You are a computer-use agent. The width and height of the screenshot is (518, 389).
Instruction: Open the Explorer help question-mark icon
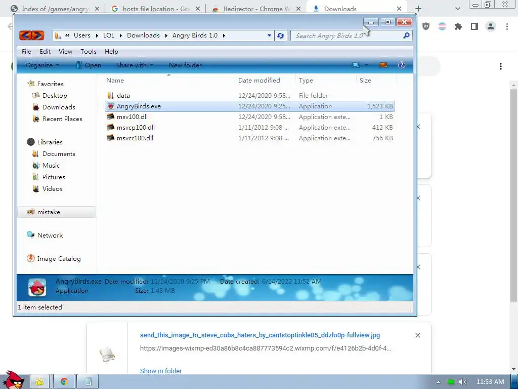click(401, 65)
